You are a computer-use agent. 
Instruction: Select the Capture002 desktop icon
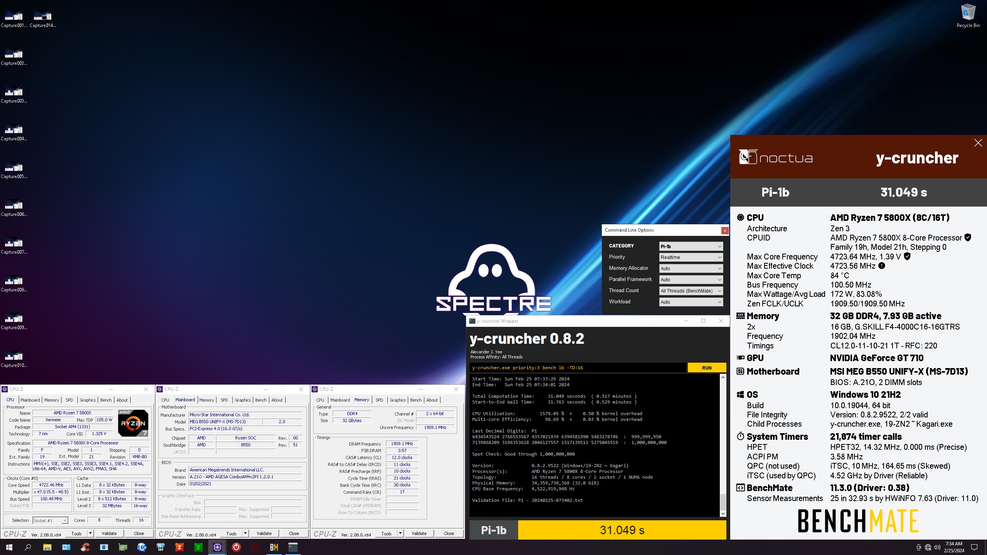coord(14,56)
